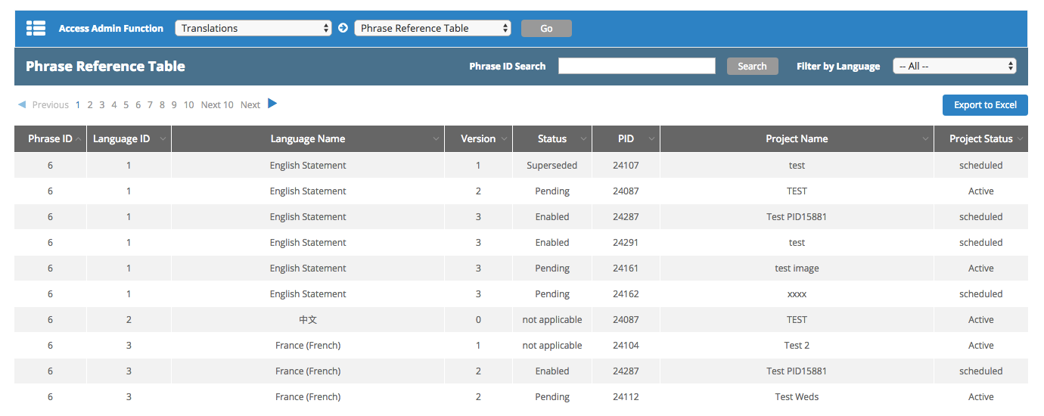
Task: Click the Search button
Action: [752, 66]
